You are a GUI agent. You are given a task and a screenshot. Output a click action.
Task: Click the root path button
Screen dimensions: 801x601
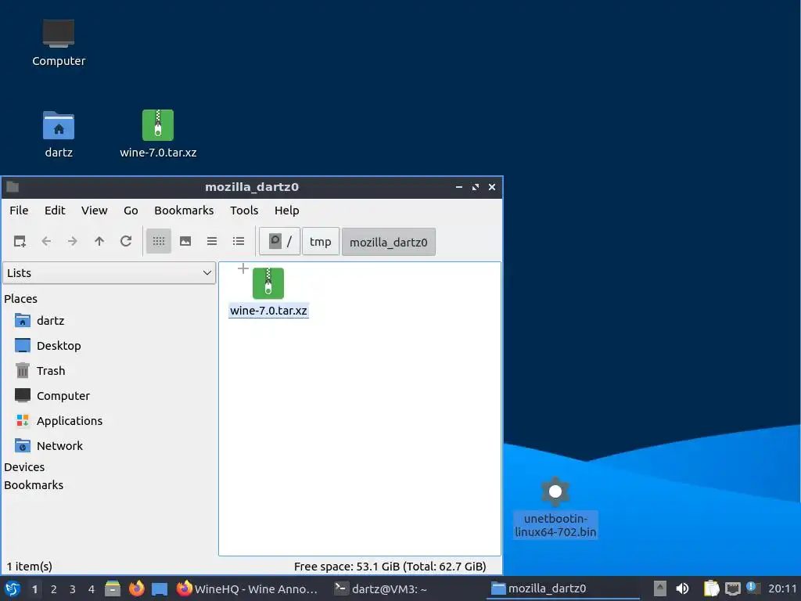[x=279, y=241]
